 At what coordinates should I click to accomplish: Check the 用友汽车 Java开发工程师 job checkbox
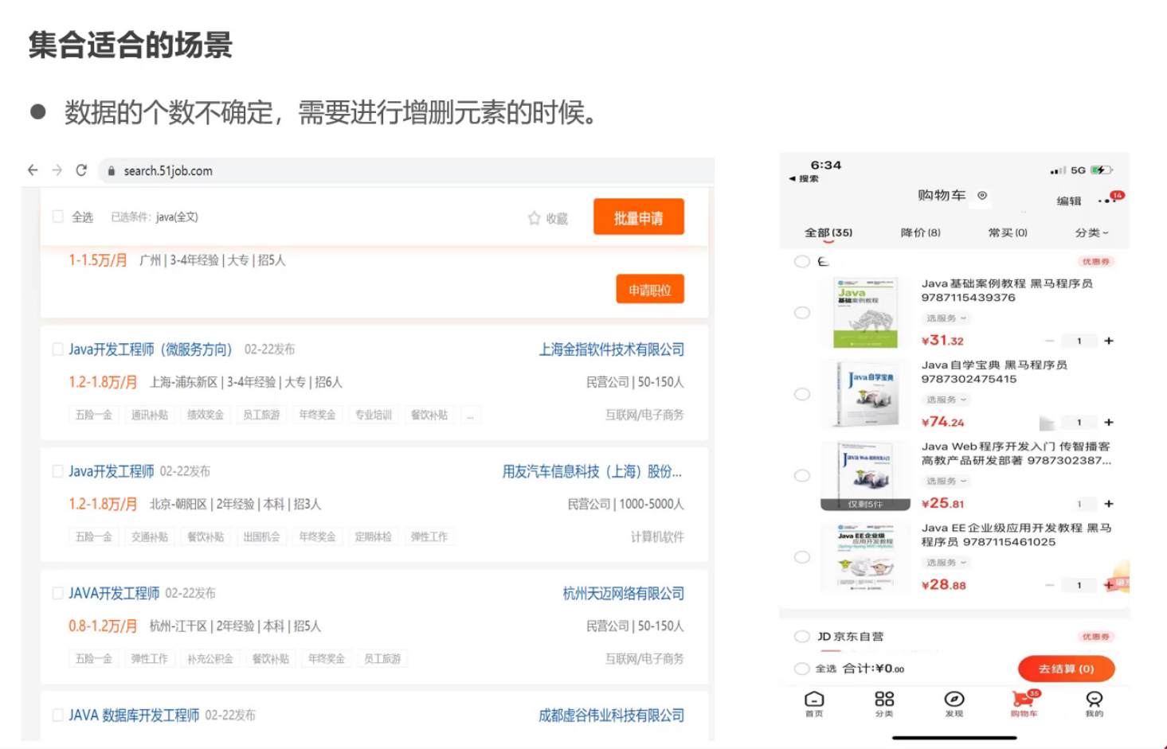[x=57, y=471]
